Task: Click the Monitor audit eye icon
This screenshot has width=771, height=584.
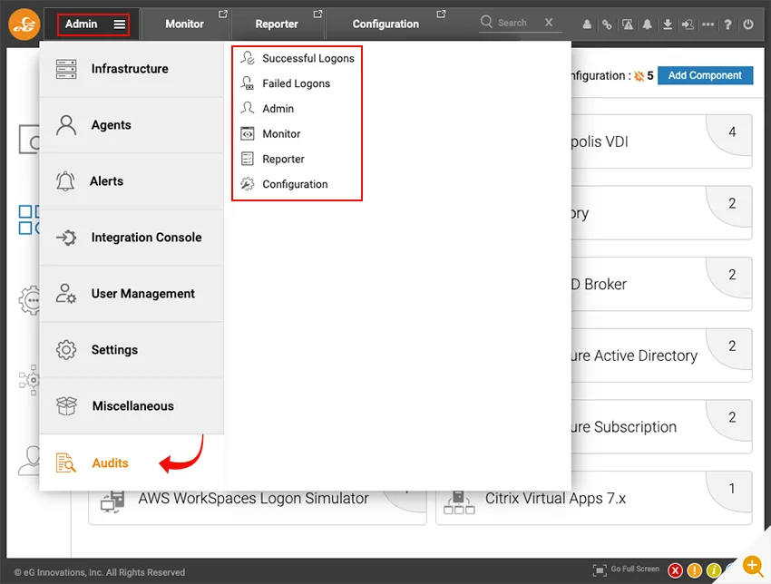Action: [x=247, y=133]
